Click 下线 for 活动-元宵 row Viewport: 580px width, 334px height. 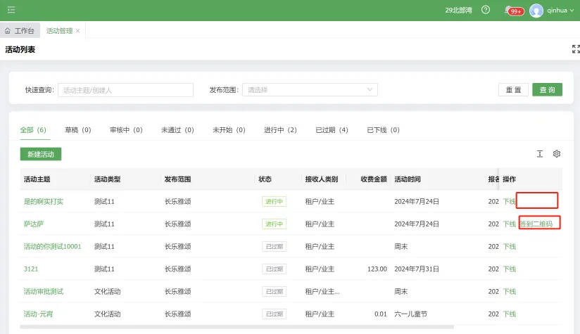[510, 314]
